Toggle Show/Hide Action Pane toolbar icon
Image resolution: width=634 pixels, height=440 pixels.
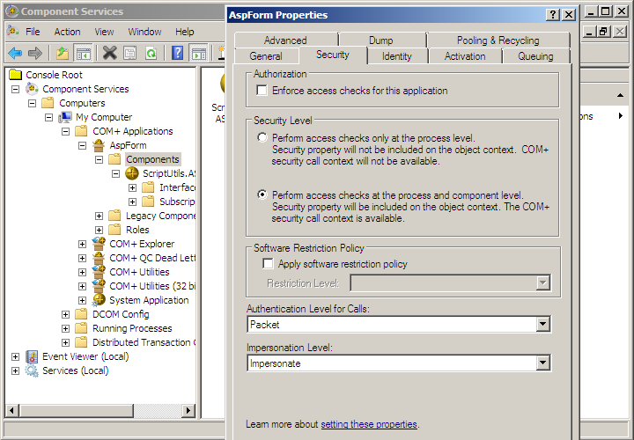pyautogui.click(x=198, y=53)
